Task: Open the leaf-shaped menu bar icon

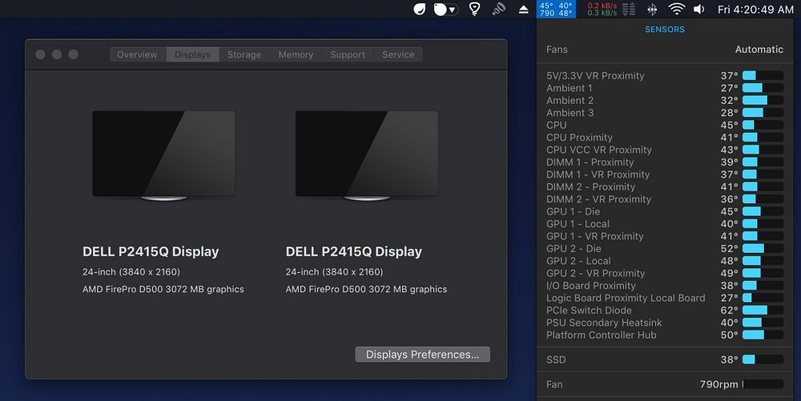Action: click(420, 9)
